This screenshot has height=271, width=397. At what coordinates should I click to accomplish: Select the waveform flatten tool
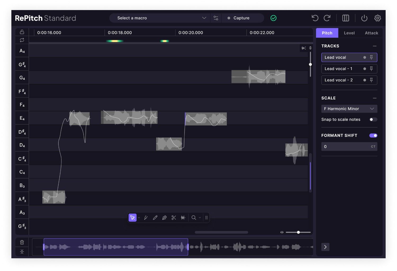(x=183, y=217)
